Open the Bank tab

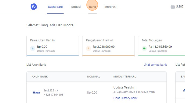click(92, 7)
